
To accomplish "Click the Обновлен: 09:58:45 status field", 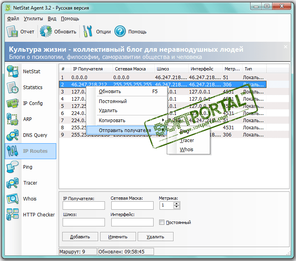I will pyautogui.click(x=126, y=251).
